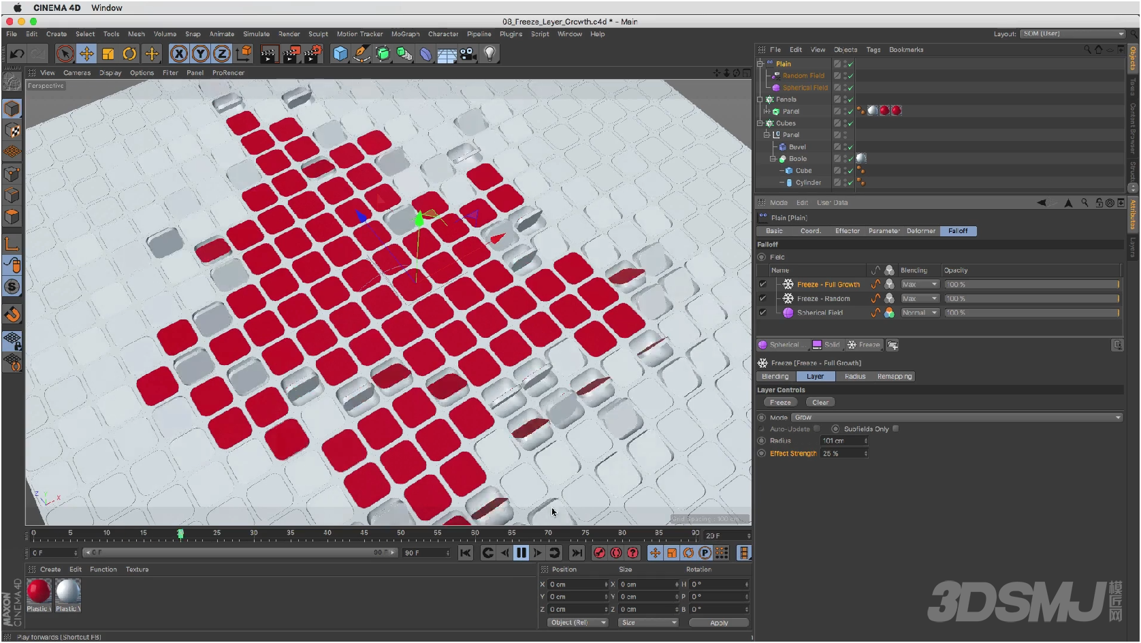
Task: Toggle the Freeze - Full Growth layer checkbox
Action: 762,285
